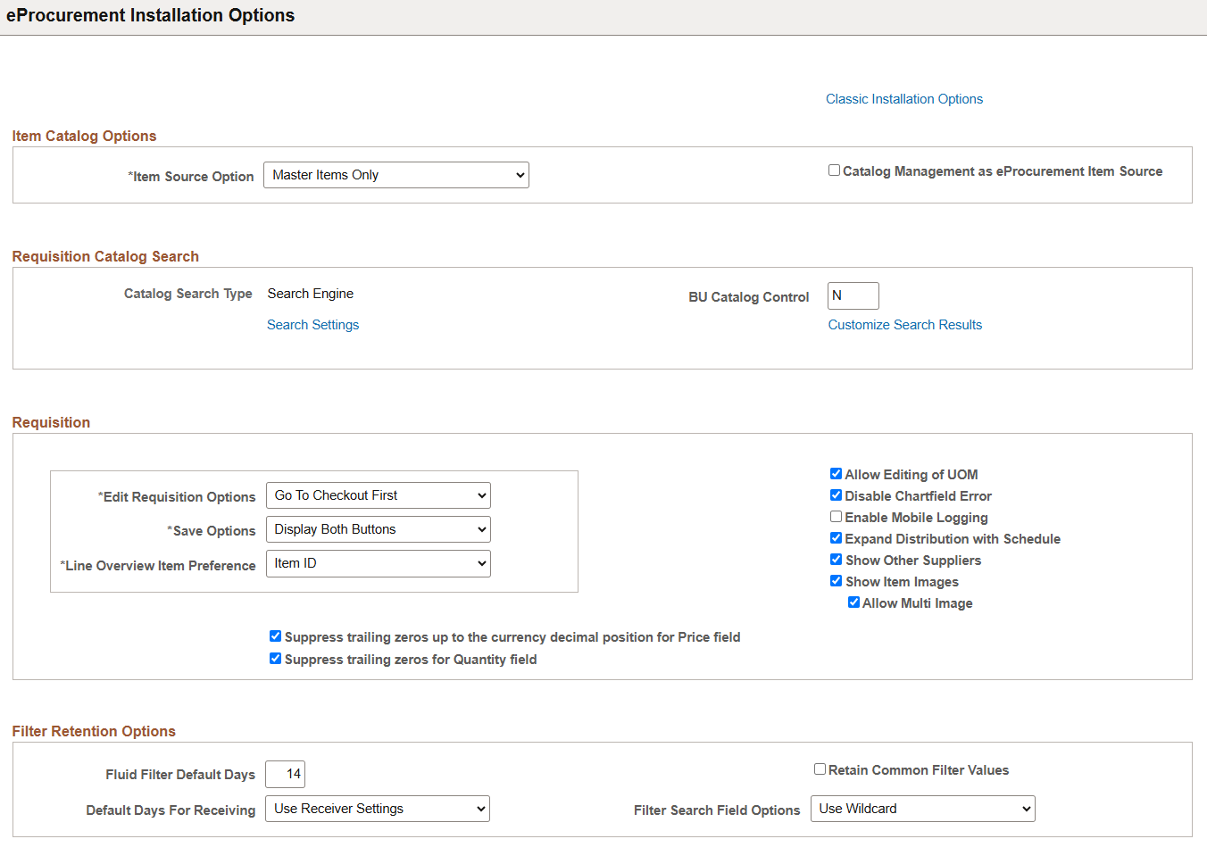The image size is (1207, 864).
Task: Expand Filter Search Field Options dropdown
Action: coord(923,809)
